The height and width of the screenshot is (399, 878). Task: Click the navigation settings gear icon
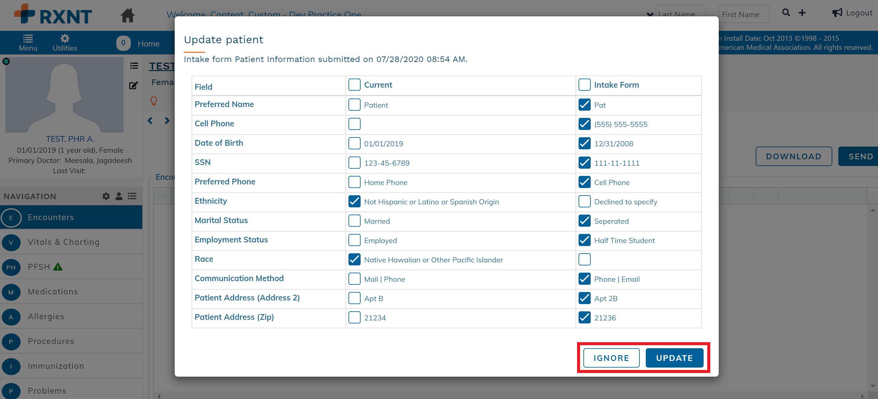pyautogui.click(x=106, y=196)
